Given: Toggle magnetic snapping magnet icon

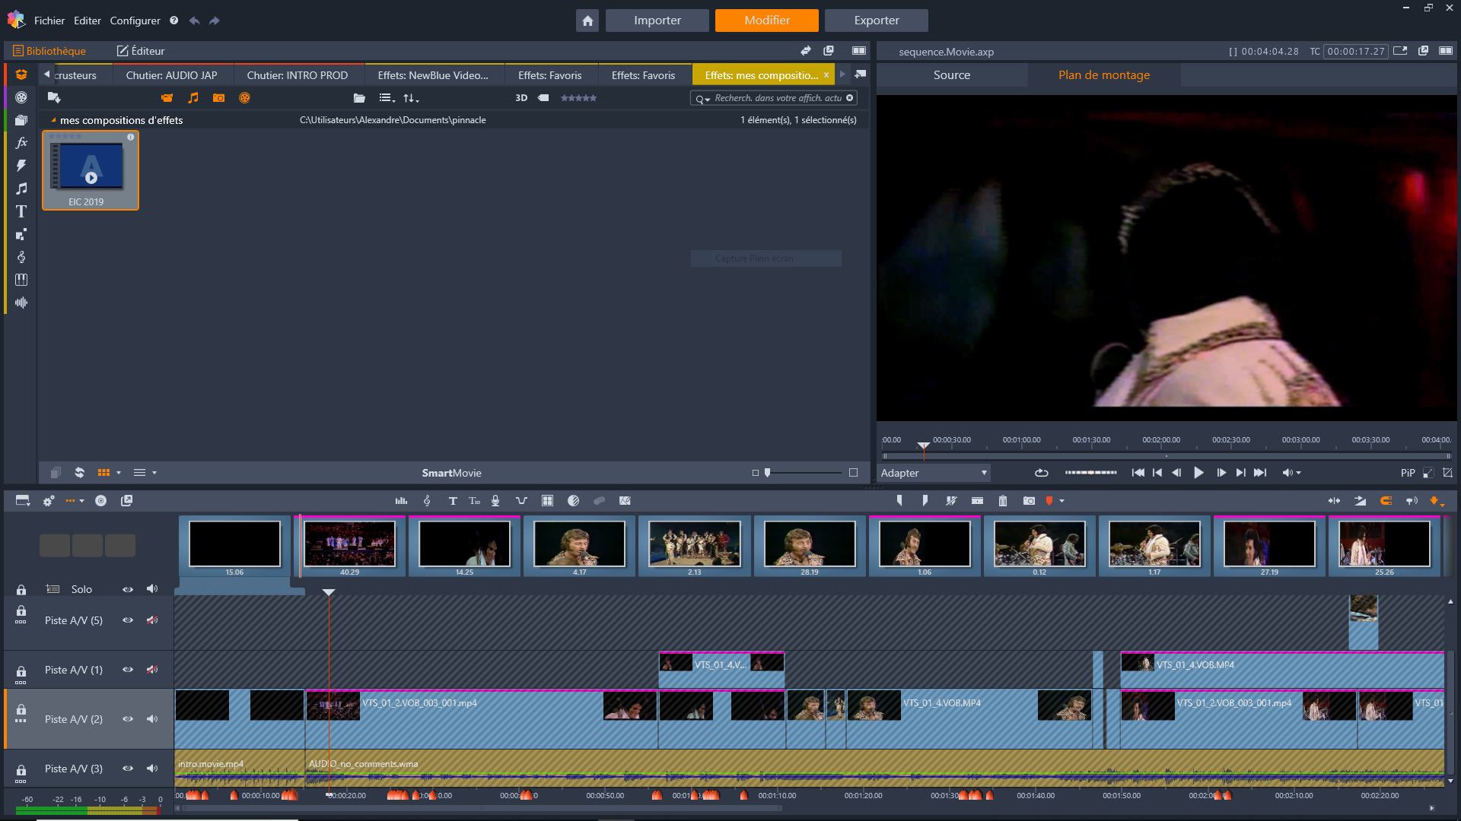Looking at the screenshot, I should click(1386, 501).
